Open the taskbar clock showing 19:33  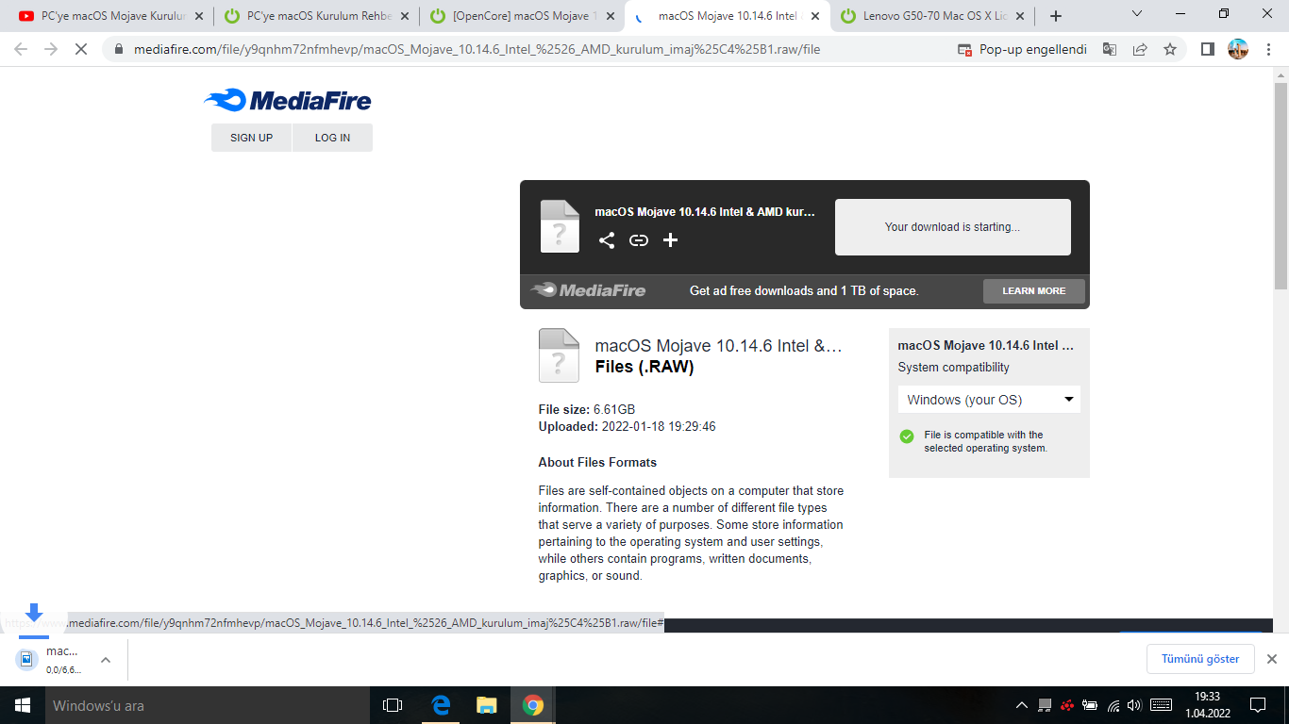(1207, 705)
